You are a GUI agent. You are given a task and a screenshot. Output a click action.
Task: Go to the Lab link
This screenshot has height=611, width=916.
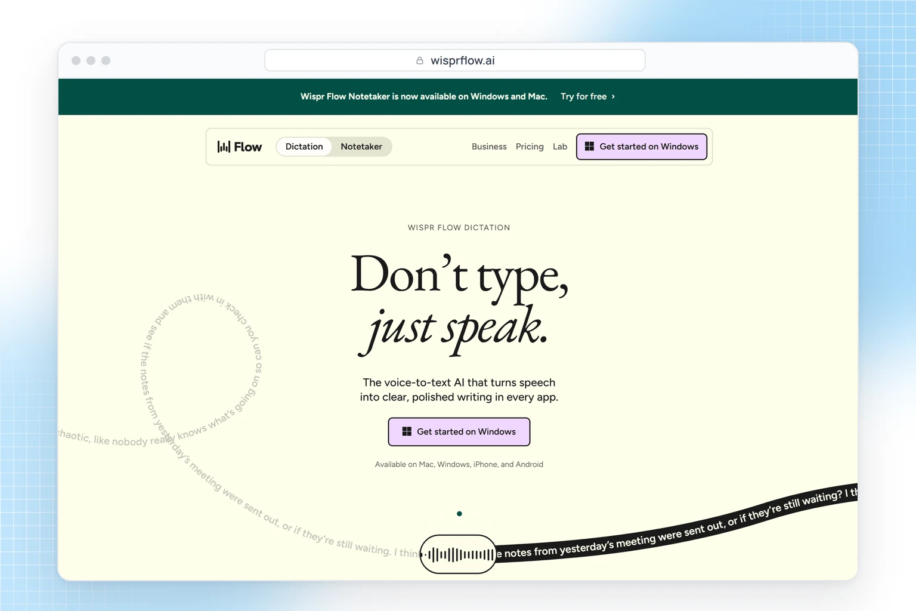tap(560, 147)
